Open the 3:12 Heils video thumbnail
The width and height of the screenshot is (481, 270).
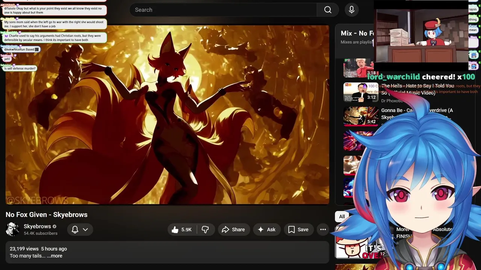[360, 92]
